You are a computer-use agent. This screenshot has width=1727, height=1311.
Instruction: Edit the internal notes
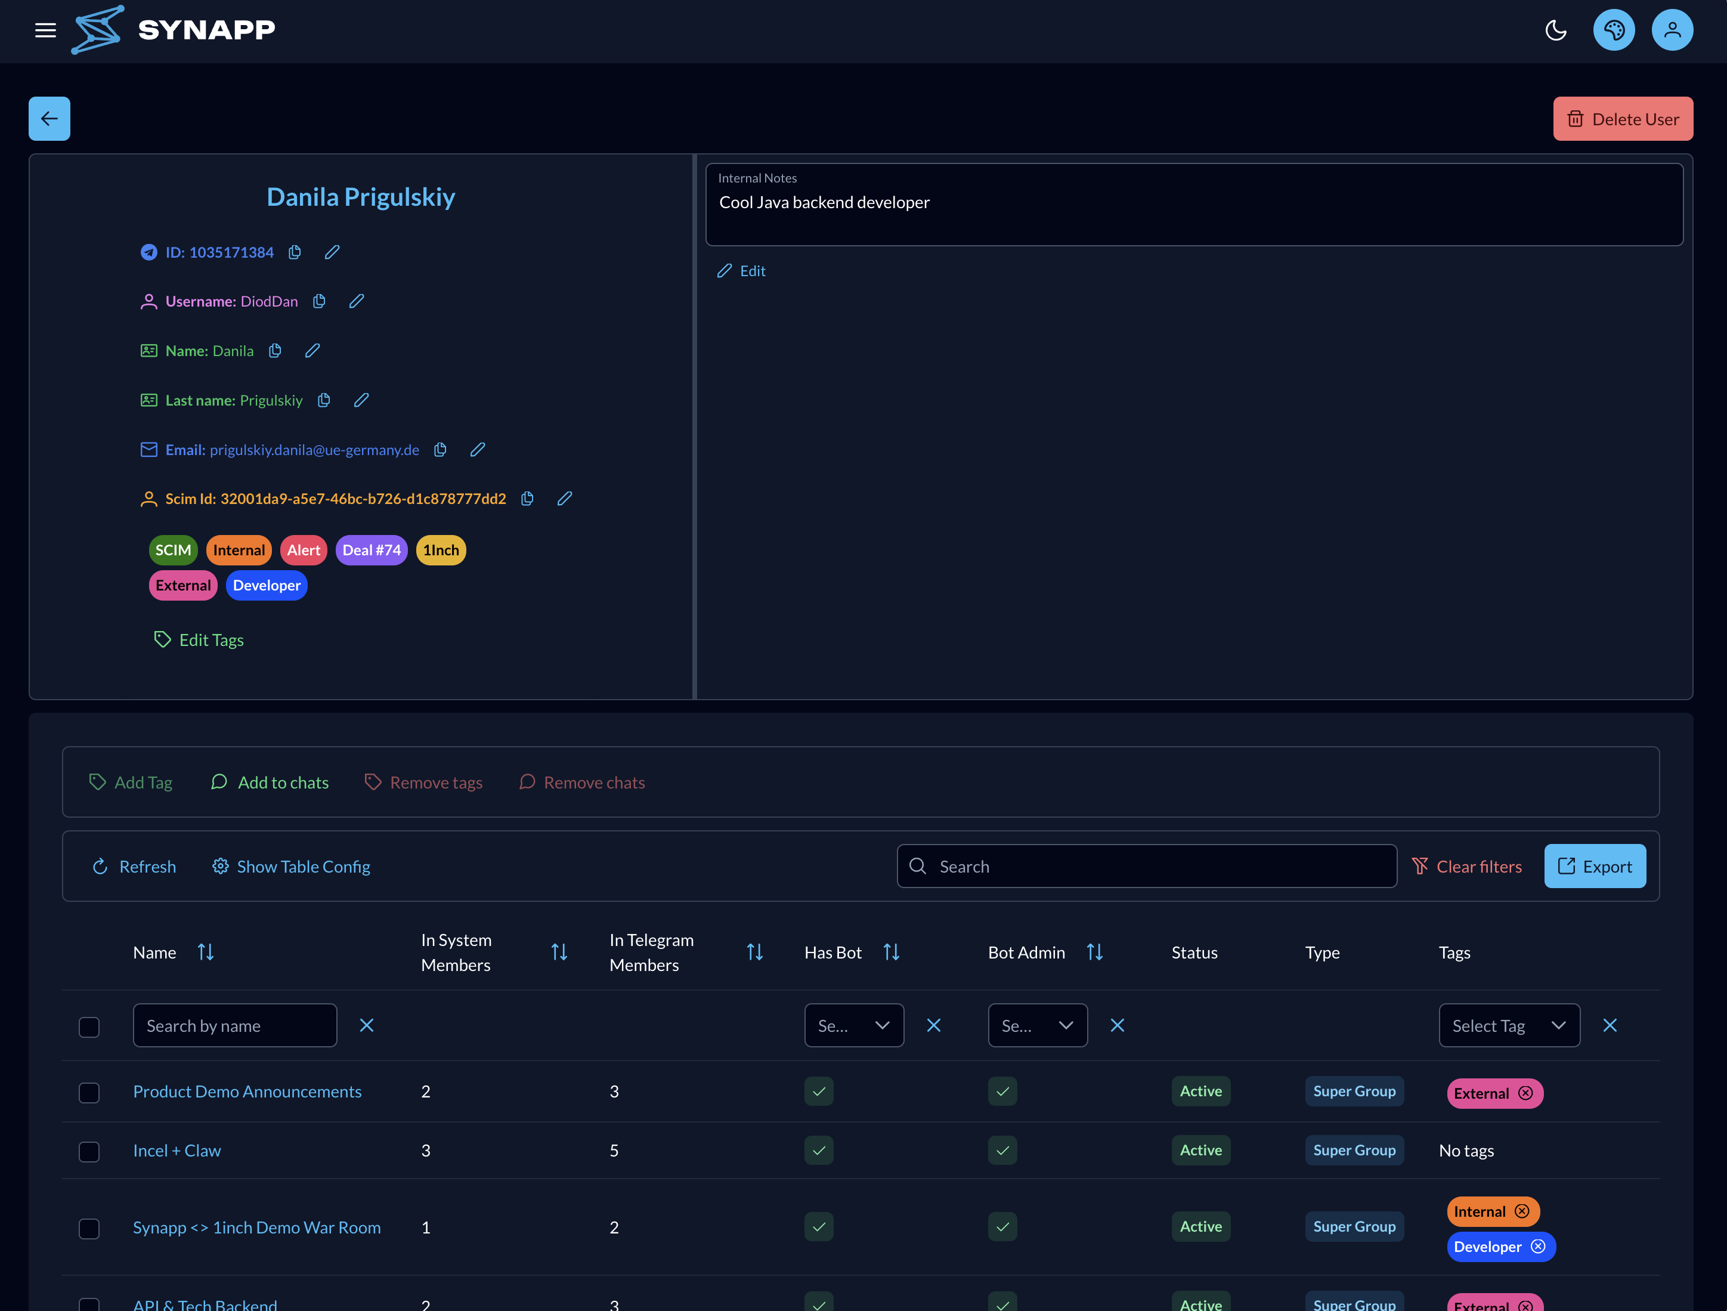(741, 270)
